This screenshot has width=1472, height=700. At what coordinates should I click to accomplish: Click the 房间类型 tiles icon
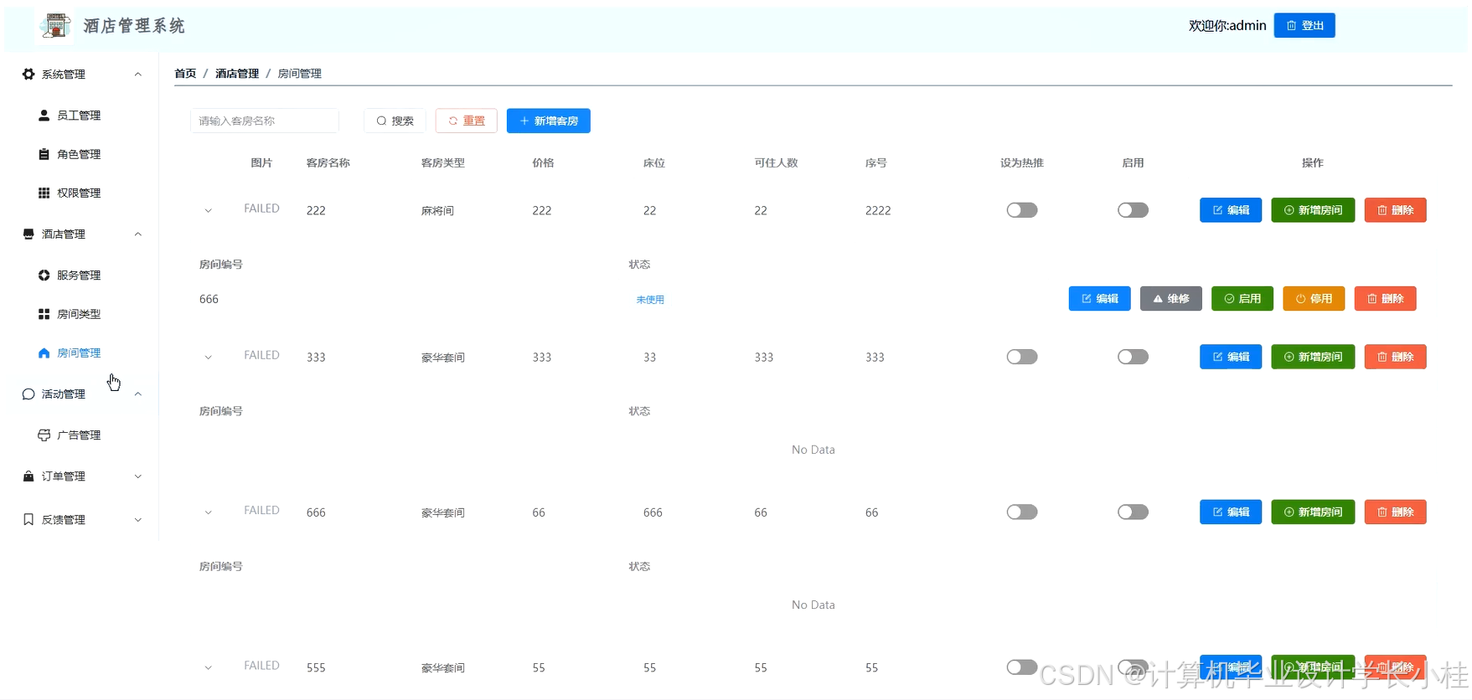click(x=44, y=314)
